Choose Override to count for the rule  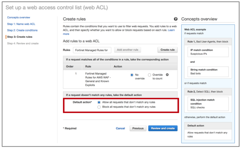point(149,75)
